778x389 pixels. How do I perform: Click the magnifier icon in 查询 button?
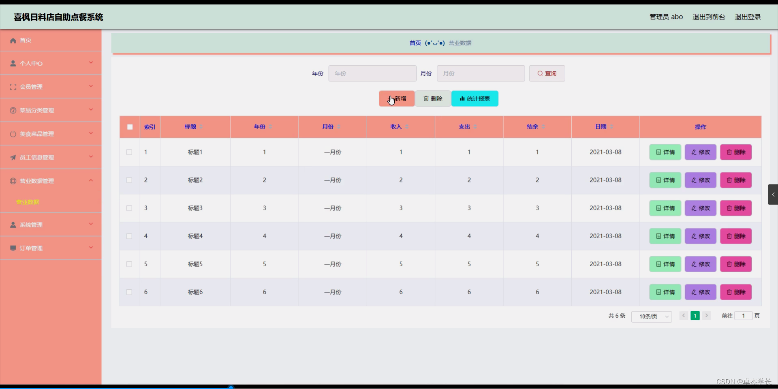point(541,73)
